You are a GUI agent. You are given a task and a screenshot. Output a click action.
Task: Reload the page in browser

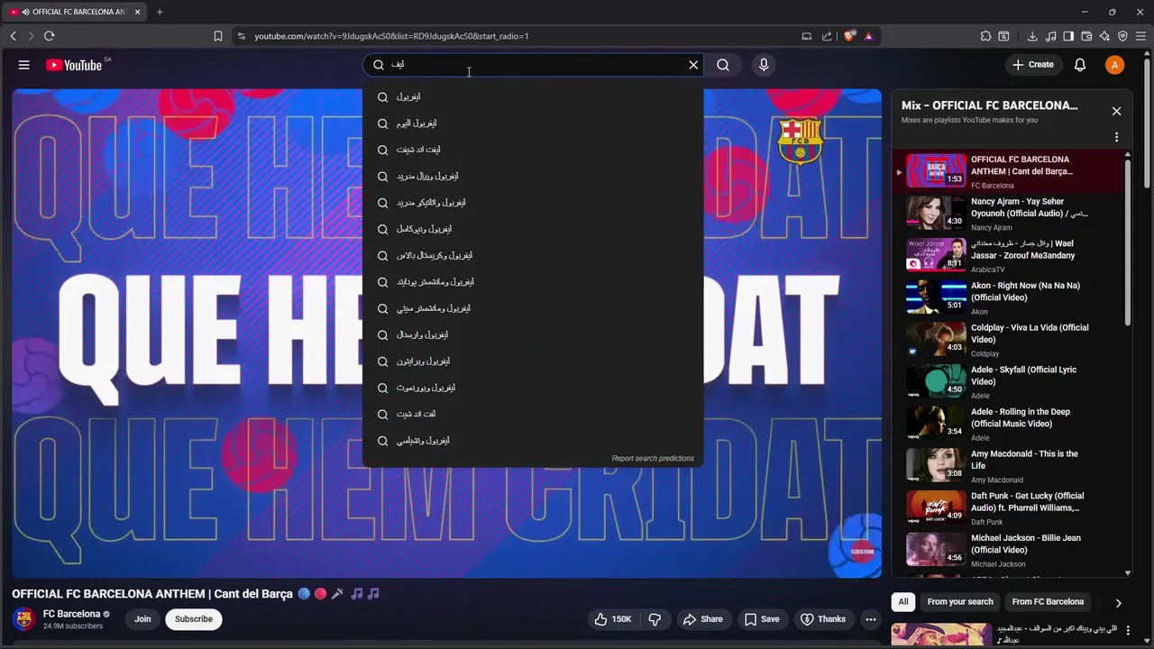[x=49, y=36]
